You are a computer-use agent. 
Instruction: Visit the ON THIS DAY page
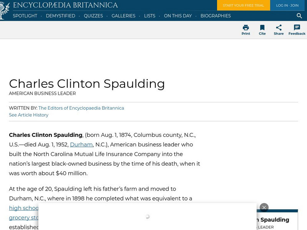178,16
